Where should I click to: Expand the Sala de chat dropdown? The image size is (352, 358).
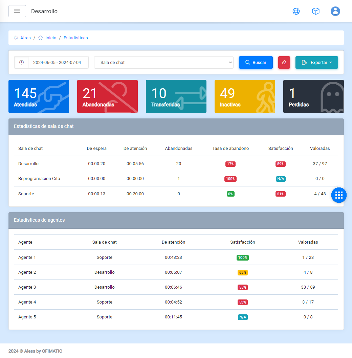point(163,63)
